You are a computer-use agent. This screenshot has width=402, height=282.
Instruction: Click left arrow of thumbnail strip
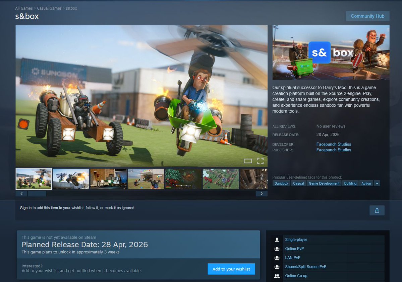(21, 194)
